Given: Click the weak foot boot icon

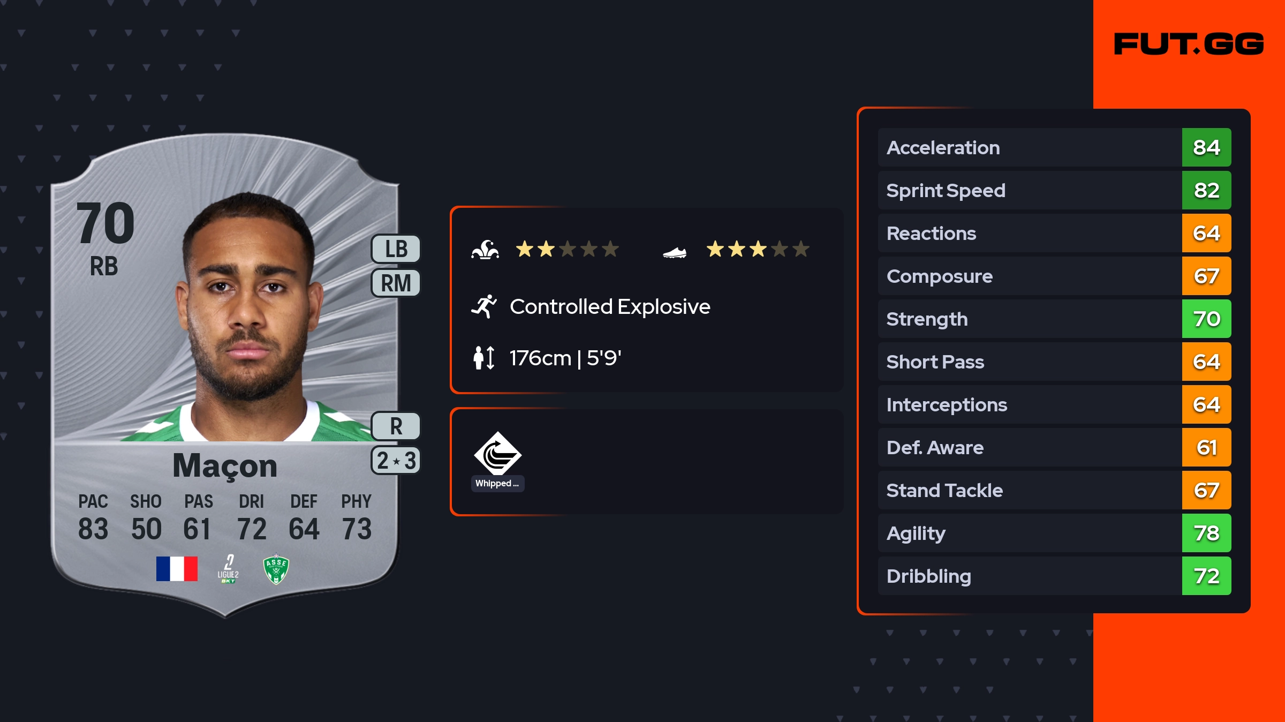Looking at the screenshot, I should [x=674, y=252].
